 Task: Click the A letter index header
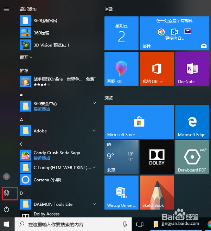tap(21, 120)
